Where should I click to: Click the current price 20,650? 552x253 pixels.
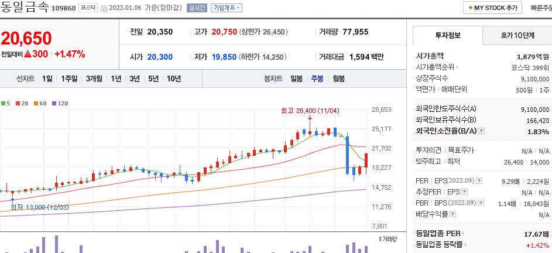tap(26, 39)
